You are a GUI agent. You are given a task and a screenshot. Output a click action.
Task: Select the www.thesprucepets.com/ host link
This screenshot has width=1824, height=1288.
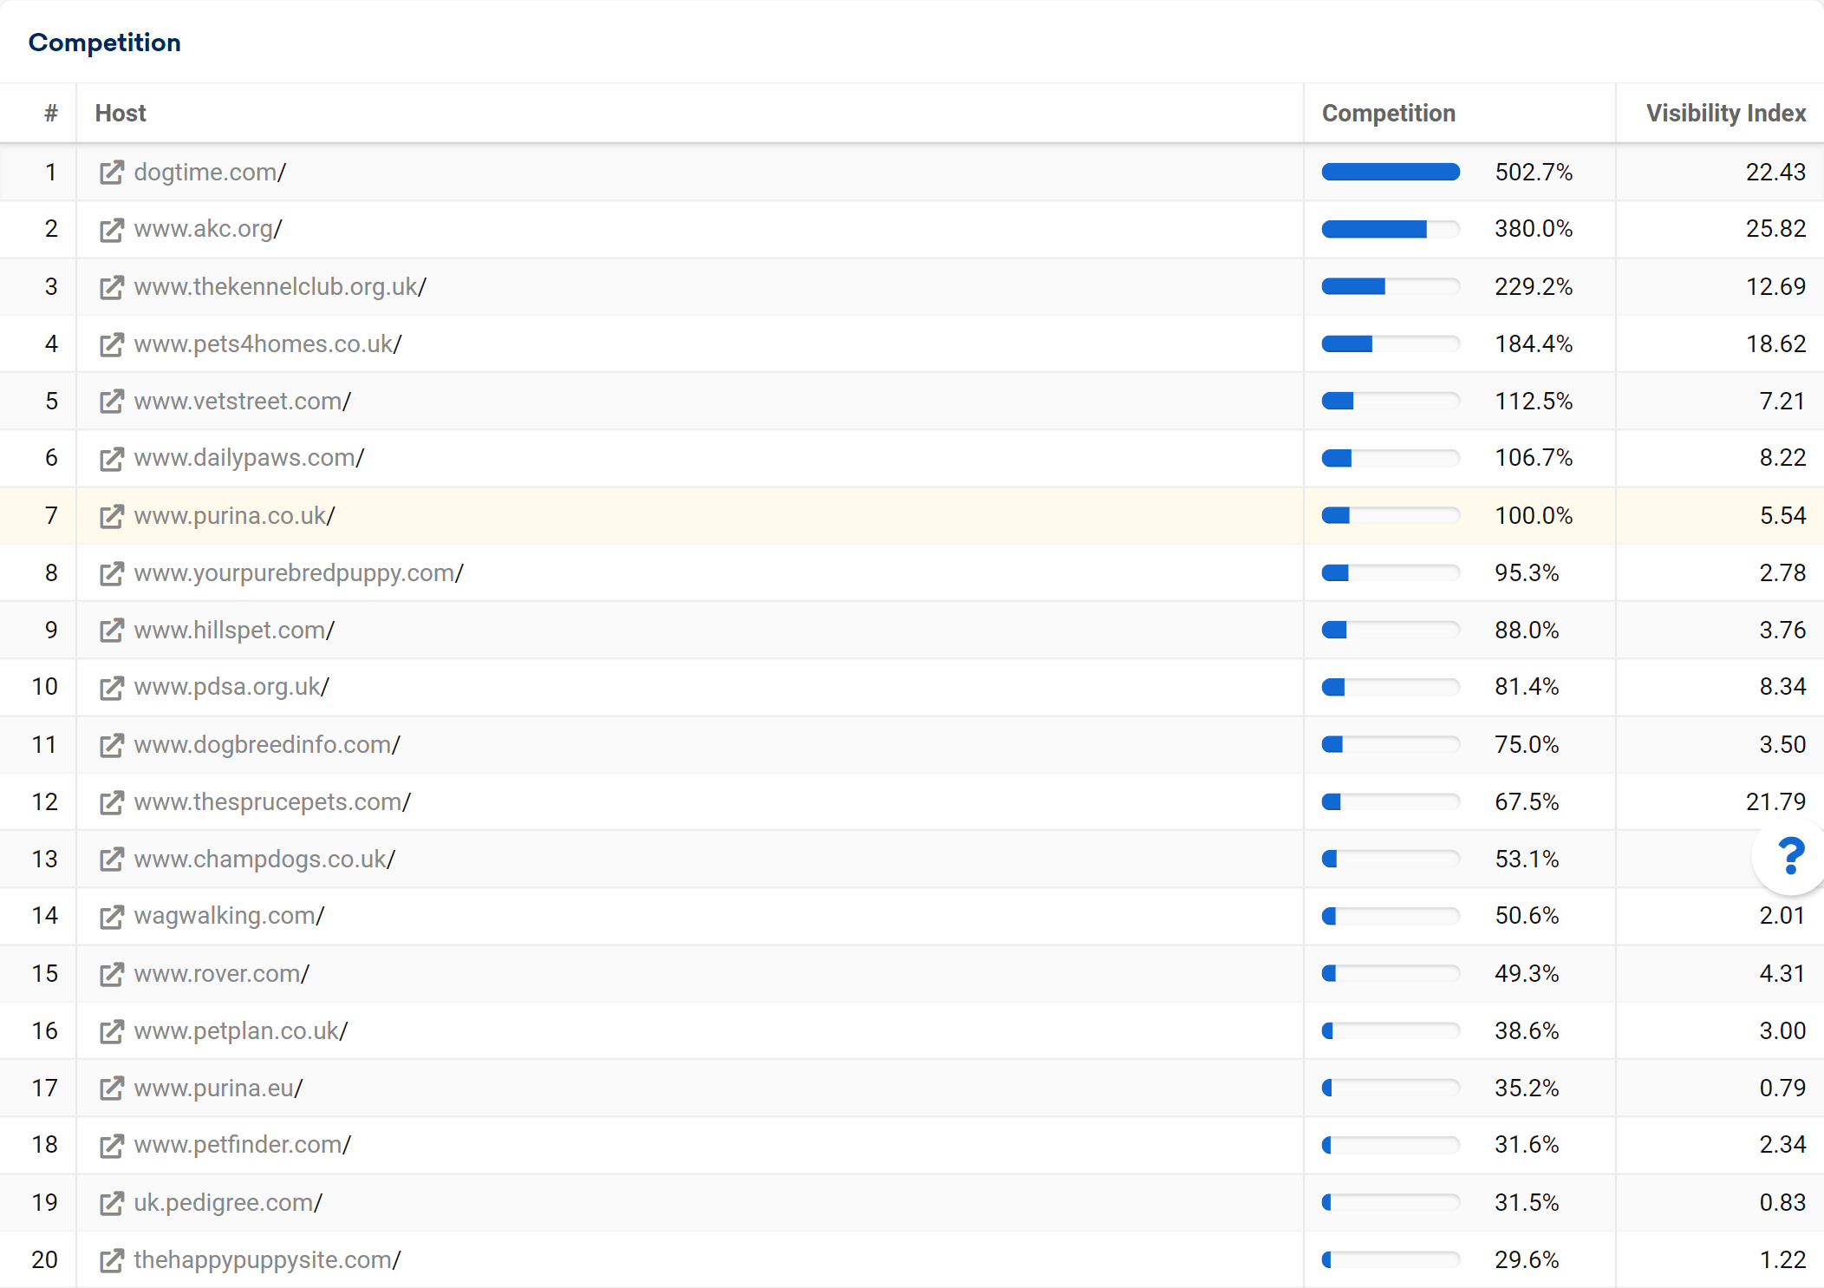[x=272, y=801]
